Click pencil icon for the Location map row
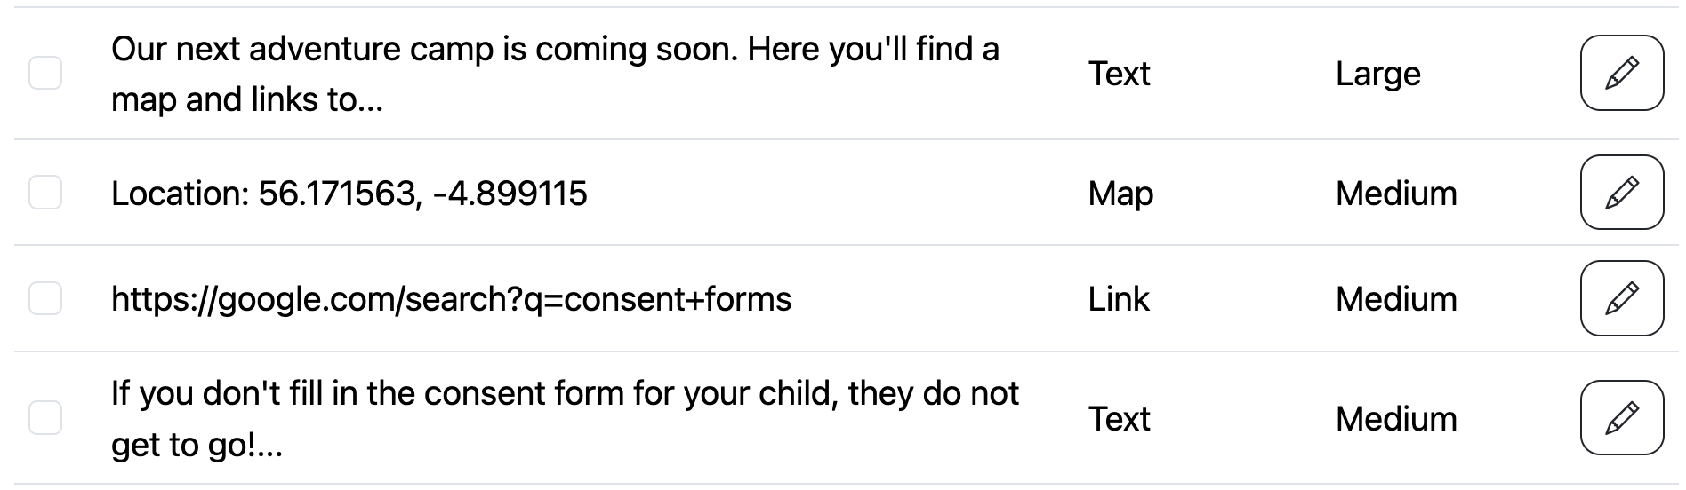 tap(1621, 193)
